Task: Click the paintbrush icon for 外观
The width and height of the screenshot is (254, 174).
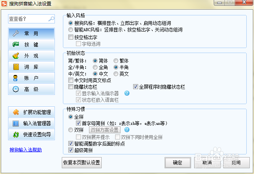Action: [x=16, y=56]
